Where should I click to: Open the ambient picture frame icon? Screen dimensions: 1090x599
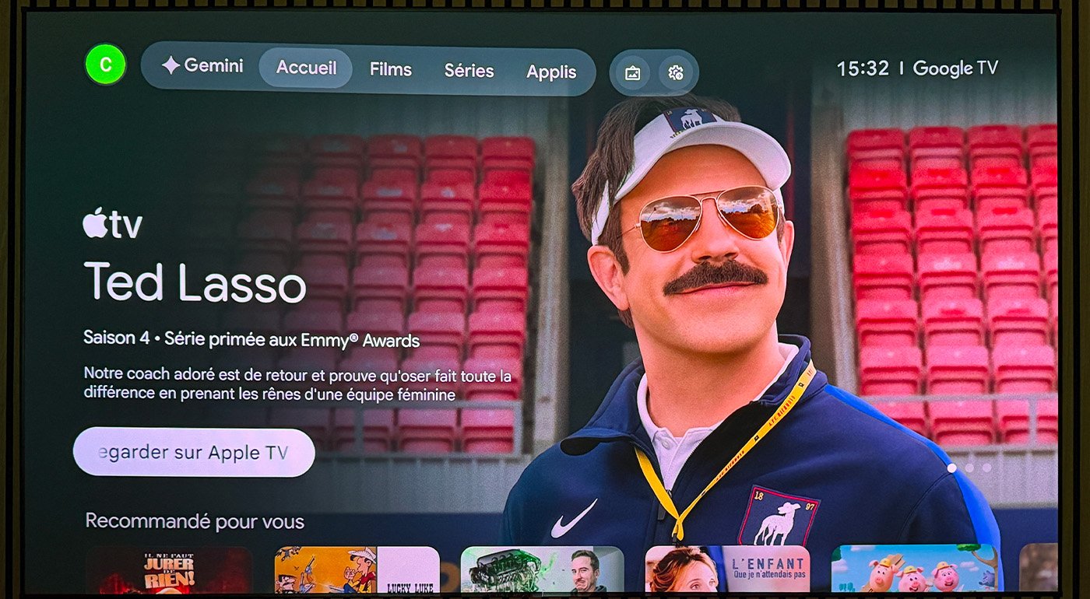(x=633, y=73)
